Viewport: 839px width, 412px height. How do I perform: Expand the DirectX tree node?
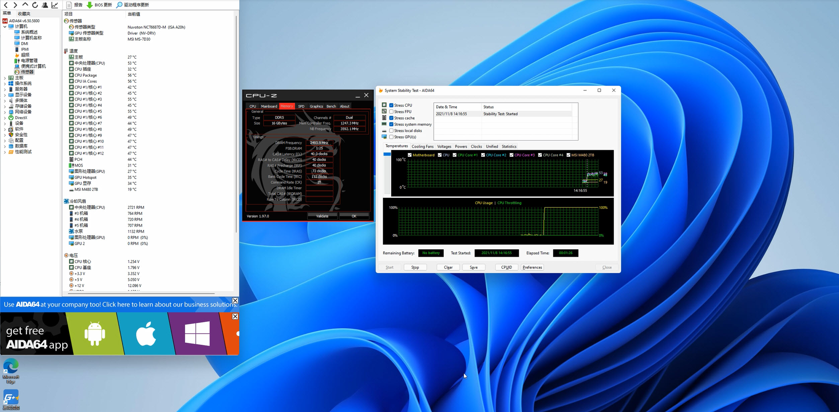click(x=5, y=118)
